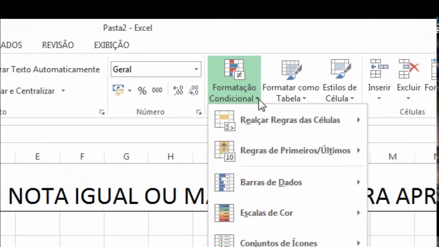Select column H header
This screenshot has height=247, width=439.
pos(170,157)
